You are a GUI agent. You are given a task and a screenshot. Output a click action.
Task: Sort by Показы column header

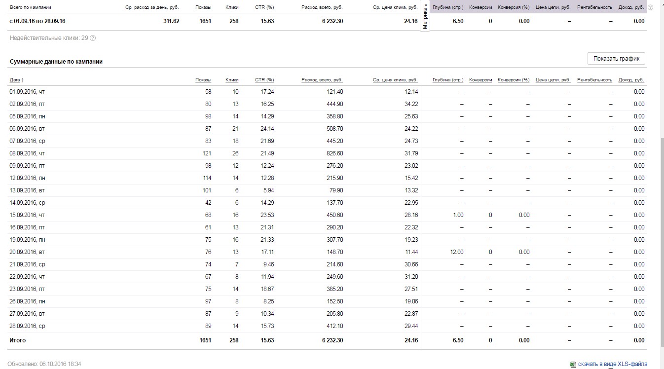[203, 80]
